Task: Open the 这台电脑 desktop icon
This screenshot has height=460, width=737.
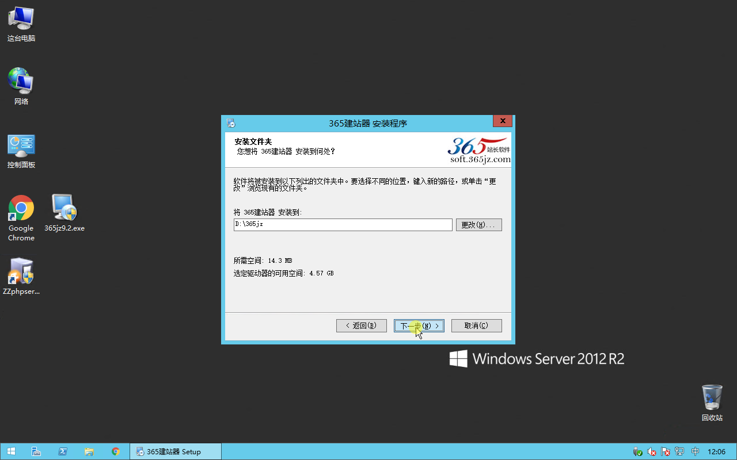Action: coord(21,24)
